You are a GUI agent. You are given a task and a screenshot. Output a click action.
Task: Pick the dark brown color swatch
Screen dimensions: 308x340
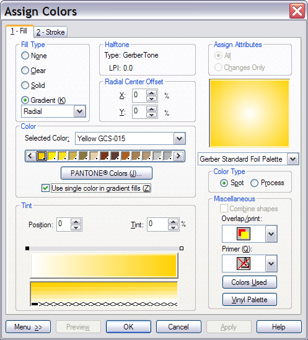[x=115, y=156]
